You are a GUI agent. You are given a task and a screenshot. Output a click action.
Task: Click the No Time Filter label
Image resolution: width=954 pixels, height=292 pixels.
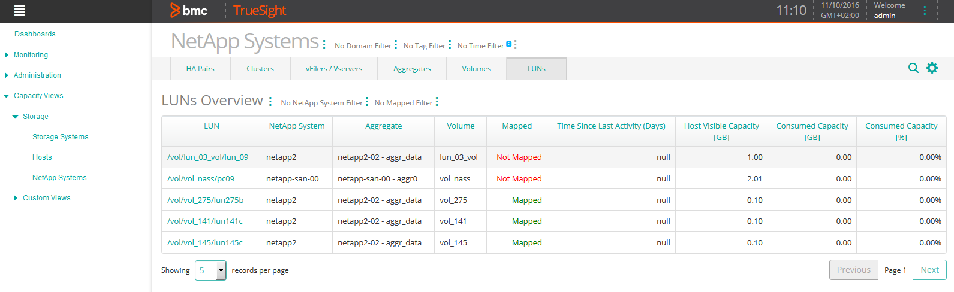(x=480, y=46)
